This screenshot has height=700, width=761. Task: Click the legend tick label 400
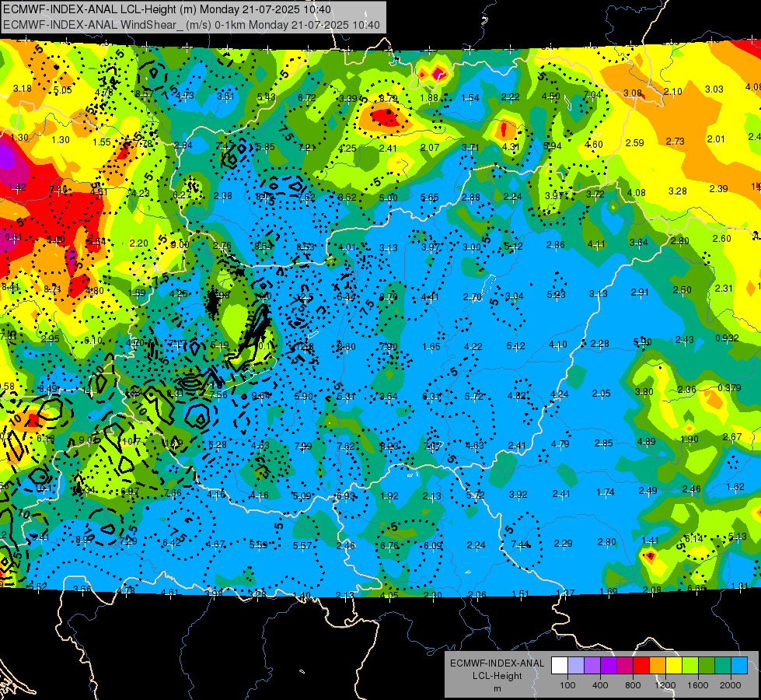coord(600,685)
